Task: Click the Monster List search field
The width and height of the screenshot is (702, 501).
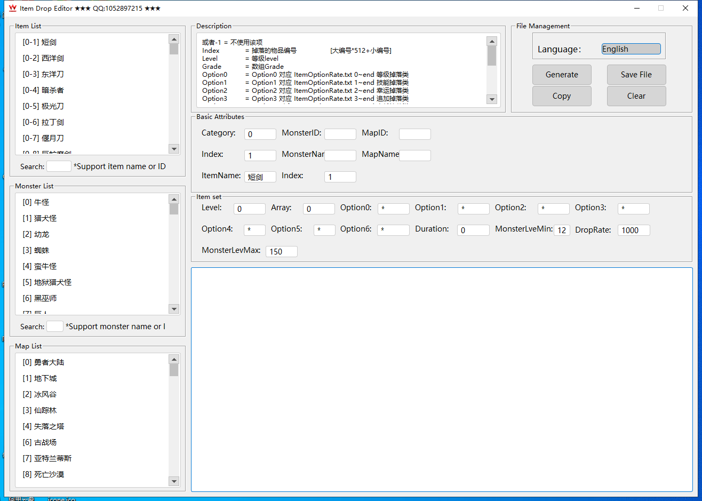Action: point(55,326)
